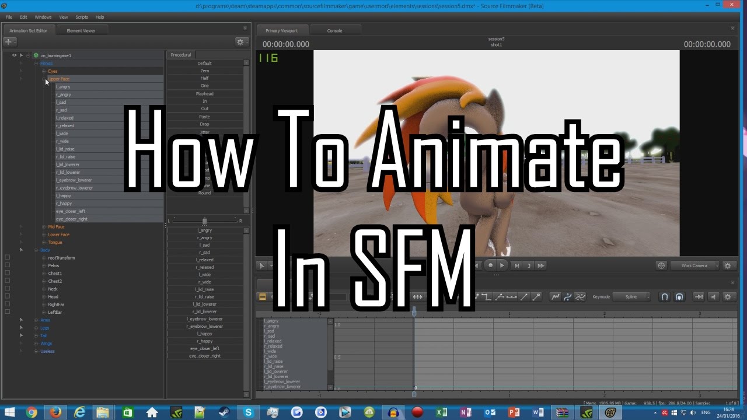Image resolution: width=747 pixels, height=420 pixels.
Task: Toggle the LeftEar checkbox
Action: click(8, 312)
